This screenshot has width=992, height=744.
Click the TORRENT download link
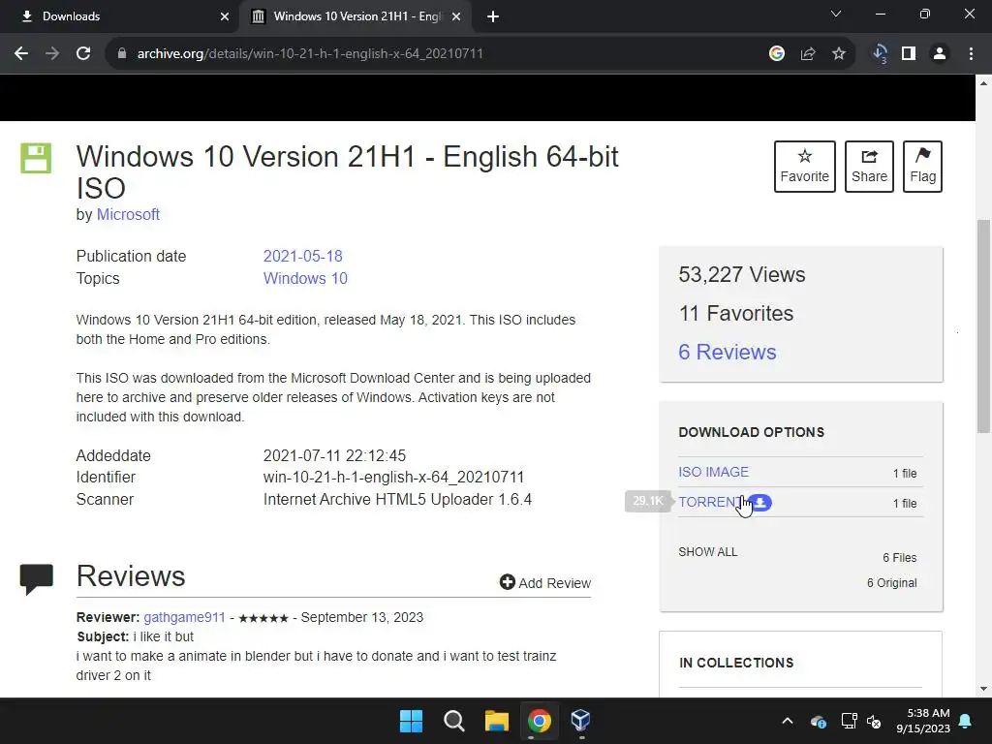[x=709, y=502]
